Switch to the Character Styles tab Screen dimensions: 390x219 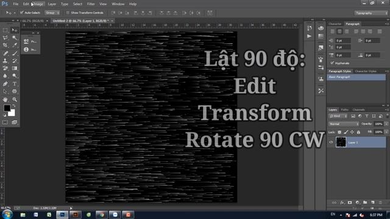point(366,71)
